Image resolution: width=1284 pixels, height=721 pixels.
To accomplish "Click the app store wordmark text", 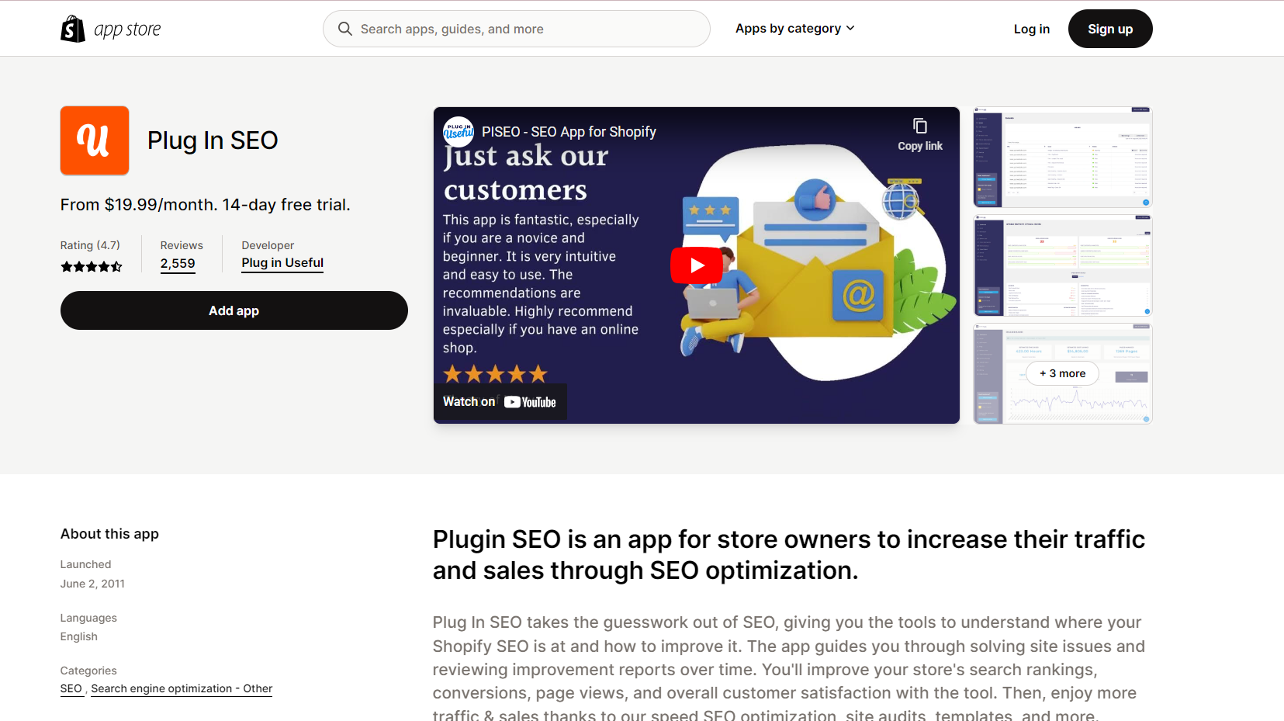I will 127,29.
